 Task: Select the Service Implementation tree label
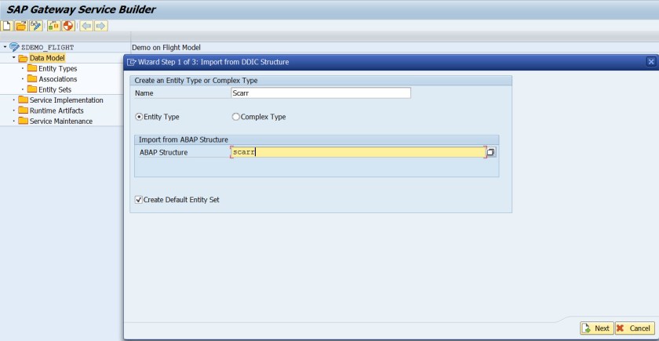[67, 100]
